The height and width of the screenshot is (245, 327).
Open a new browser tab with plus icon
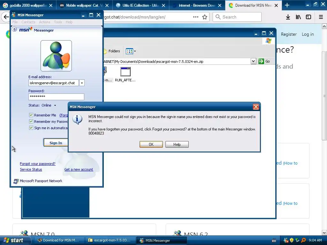tap(287, 5)
